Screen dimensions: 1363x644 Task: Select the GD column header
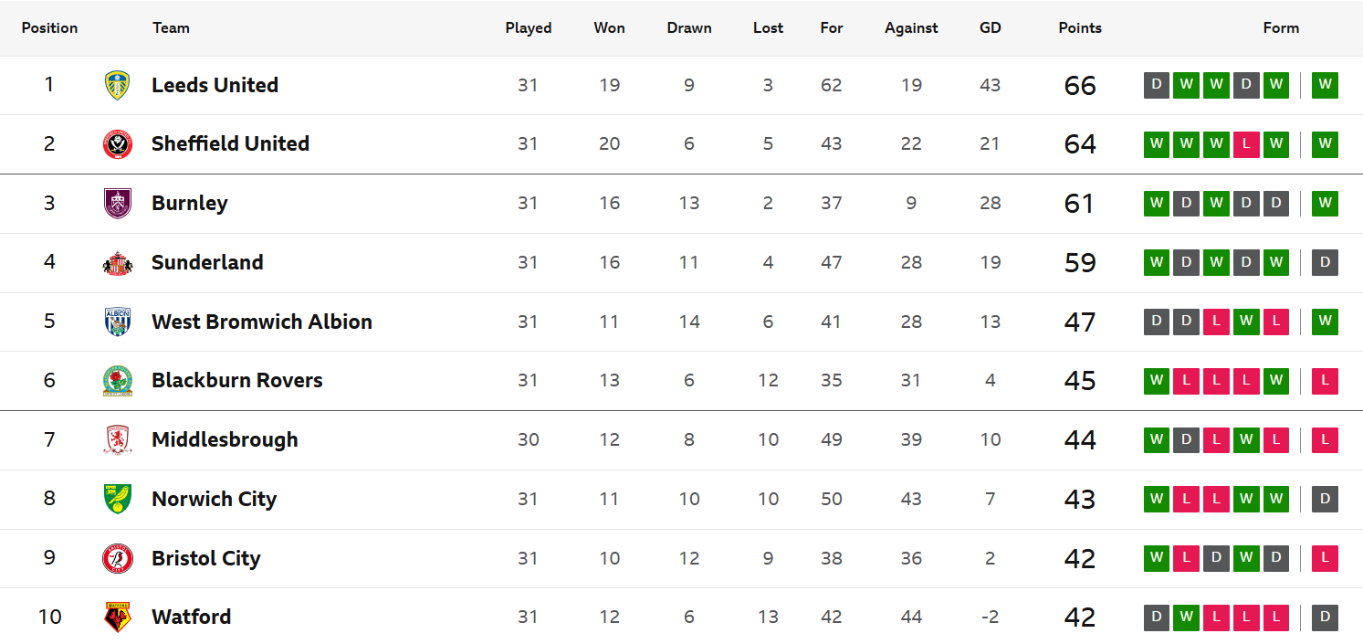pyautogui.click(x=991, y=27)
